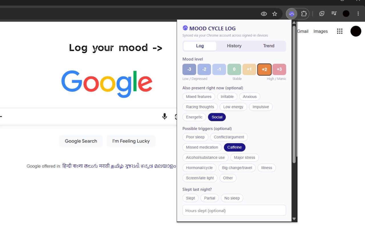Toggle the Missed medication trigger

(202, 147)
